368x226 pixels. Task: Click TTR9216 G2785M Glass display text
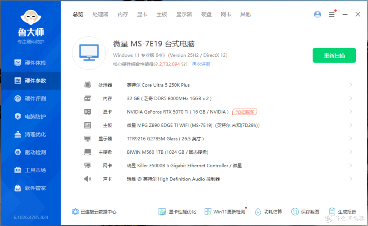tap(166, 139)
